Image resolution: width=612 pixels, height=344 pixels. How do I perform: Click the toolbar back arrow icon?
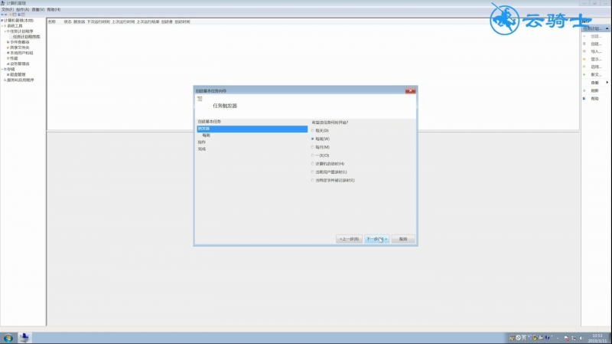point(2,15)
